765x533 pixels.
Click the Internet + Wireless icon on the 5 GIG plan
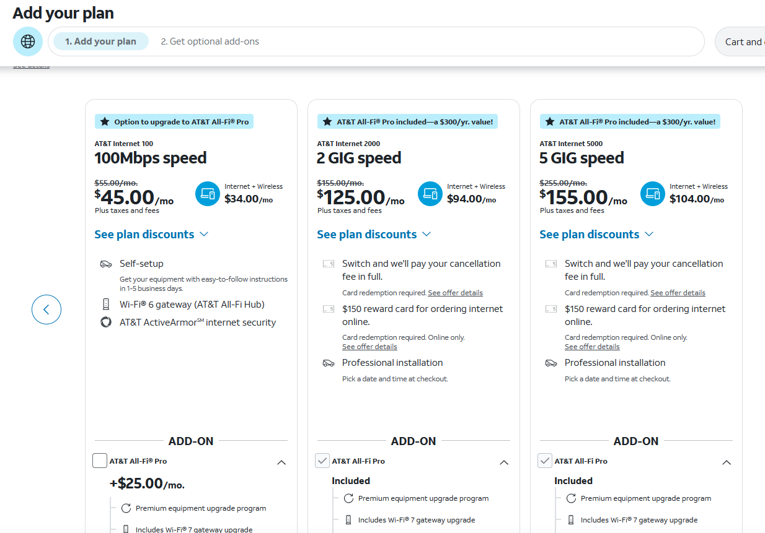(x=653, y=194)
